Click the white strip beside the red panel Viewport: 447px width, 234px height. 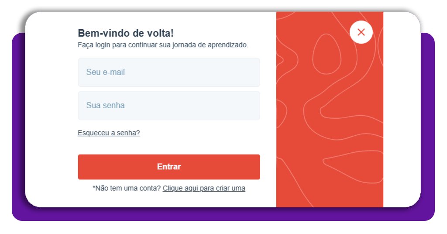tap(402, 114)
